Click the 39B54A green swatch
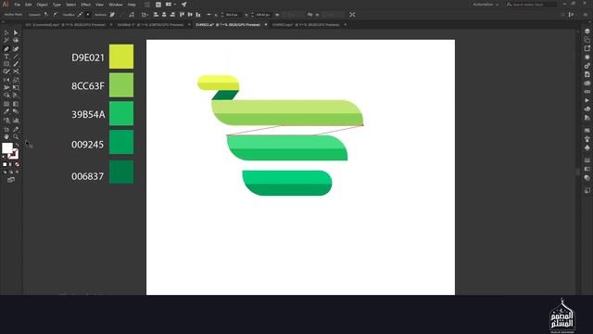 [x=121, y=113]
